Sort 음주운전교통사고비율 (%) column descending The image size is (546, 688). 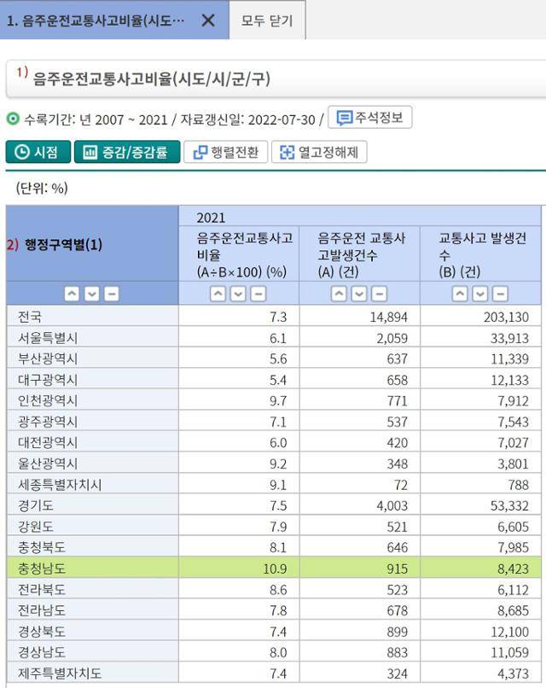(x=238, y=294)
